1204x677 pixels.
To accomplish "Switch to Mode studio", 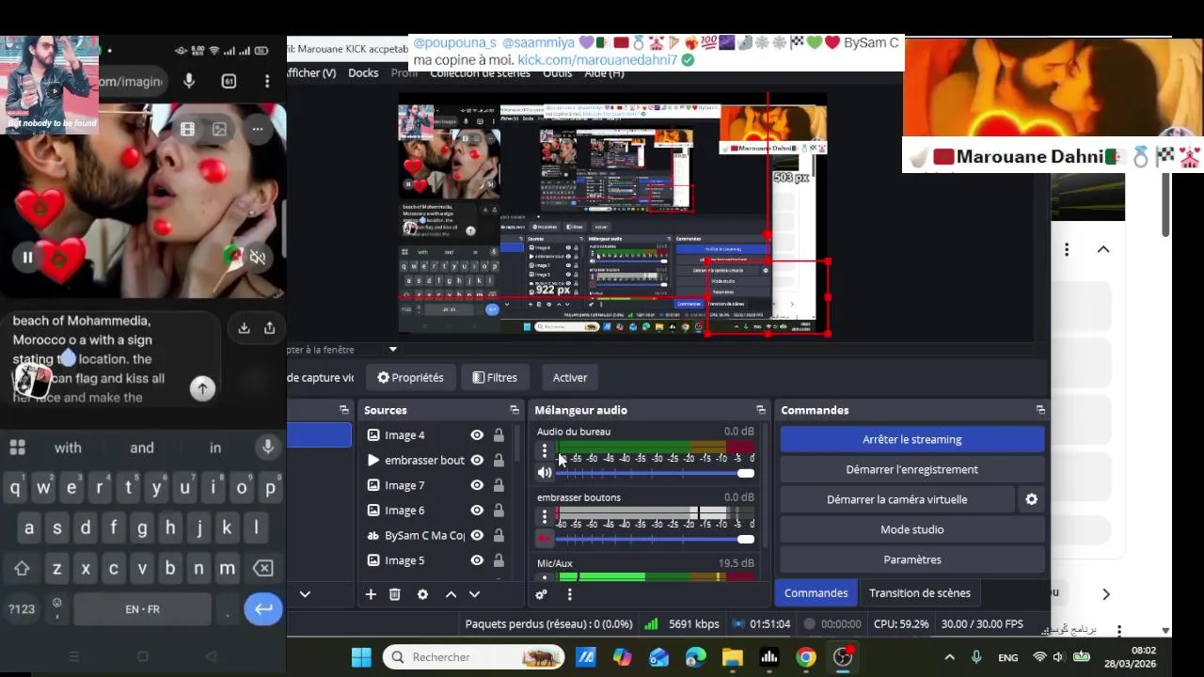I will pyautogui.click(x=911, y=529).
